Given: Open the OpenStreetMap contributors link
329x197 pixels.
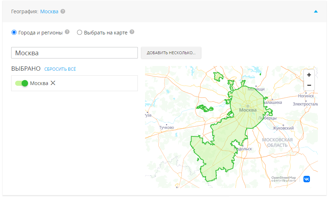Looking at the screenshot, I should 283,179.
